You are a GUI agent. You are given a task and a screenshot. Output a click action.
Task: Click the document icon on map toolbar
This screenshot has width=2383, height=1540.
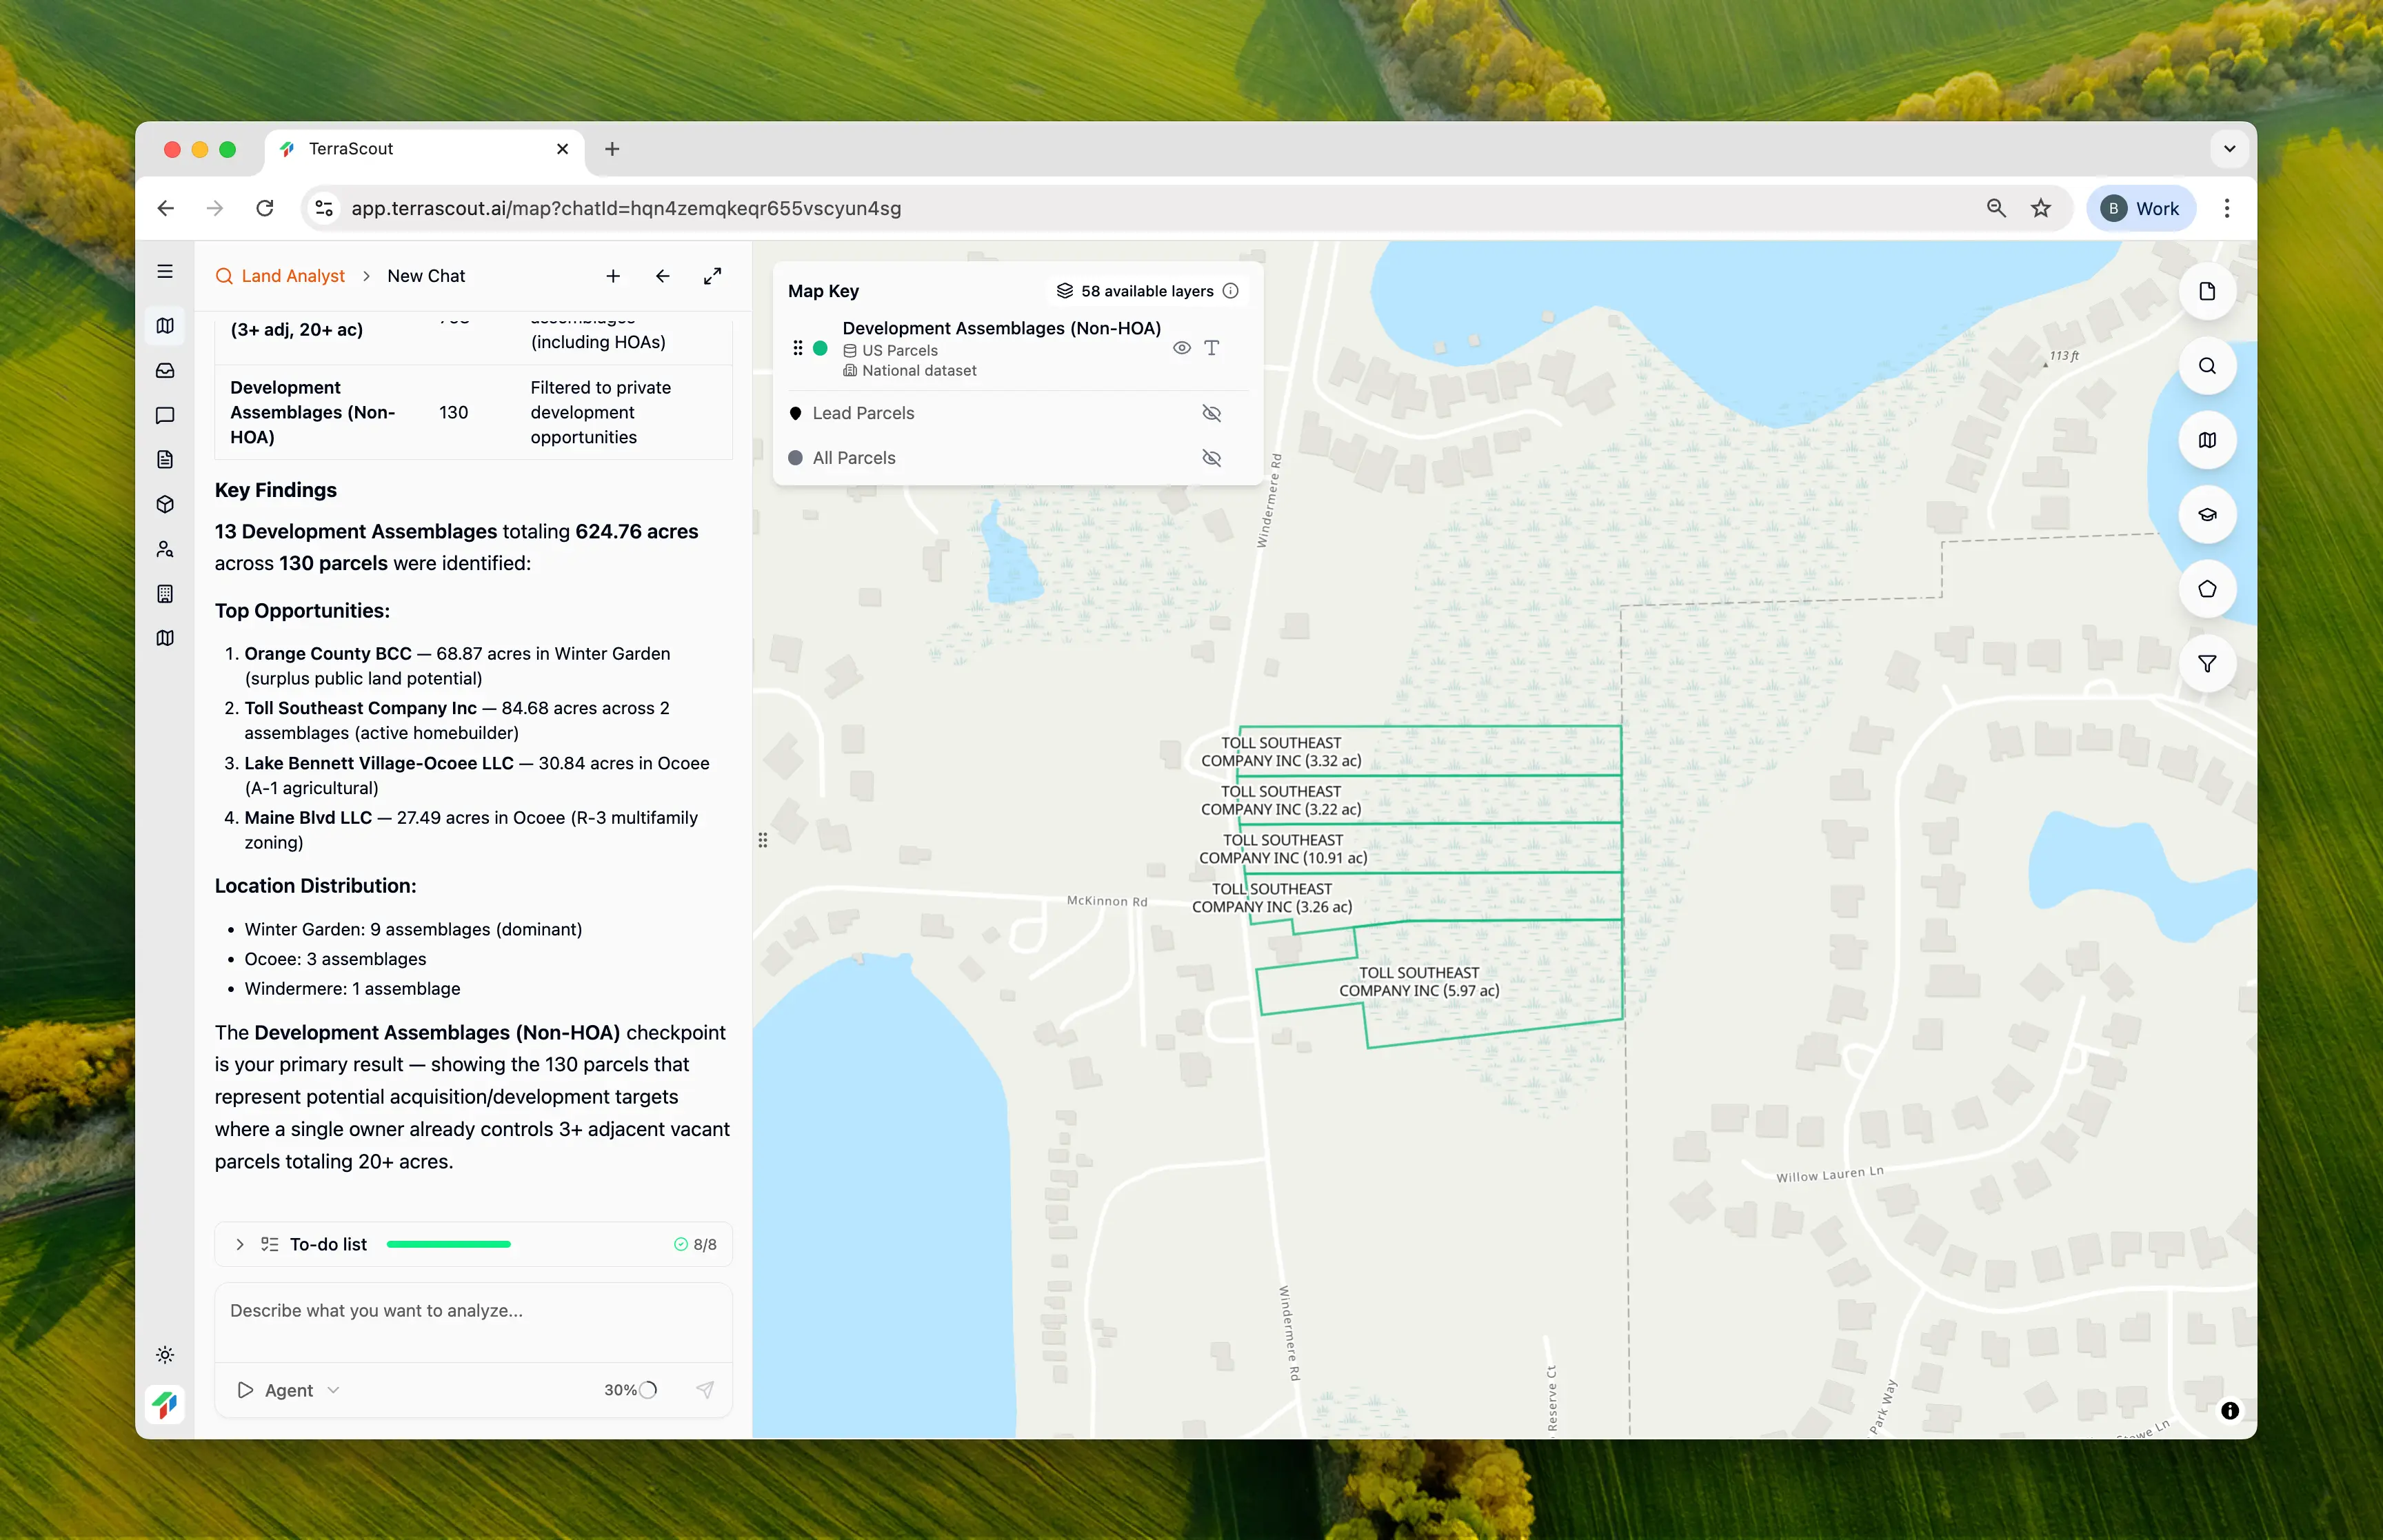[x=2206, y=291]
